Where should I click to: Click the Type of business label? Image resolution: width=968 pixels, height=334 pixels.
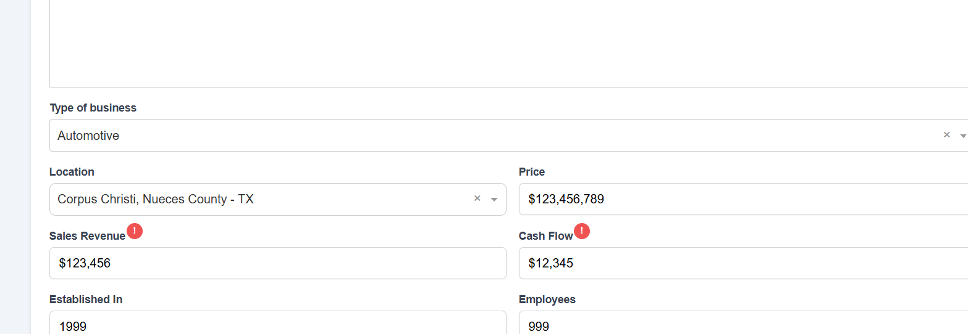point(93,108)
